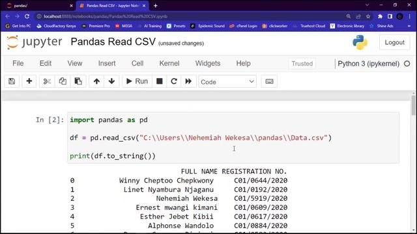
Task: Open Get Into PC bookmark
Action: 18,26
